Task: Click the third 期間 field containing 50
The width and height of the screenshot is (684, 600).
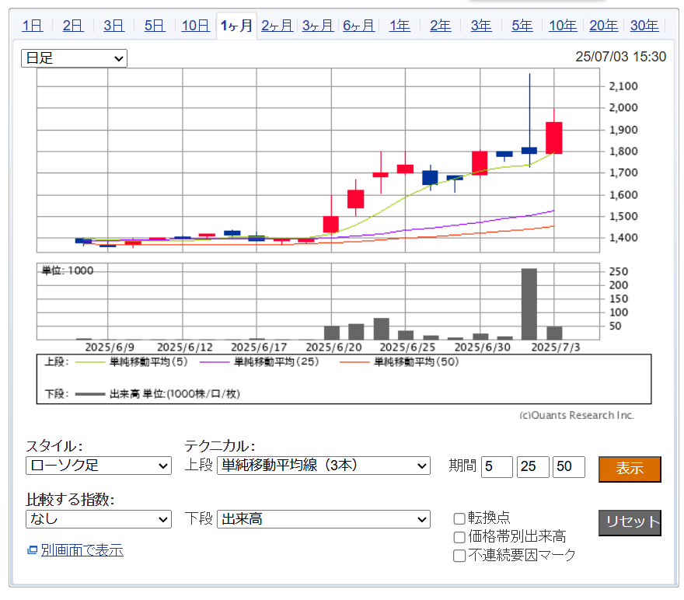Action: [x=569, y=467]
